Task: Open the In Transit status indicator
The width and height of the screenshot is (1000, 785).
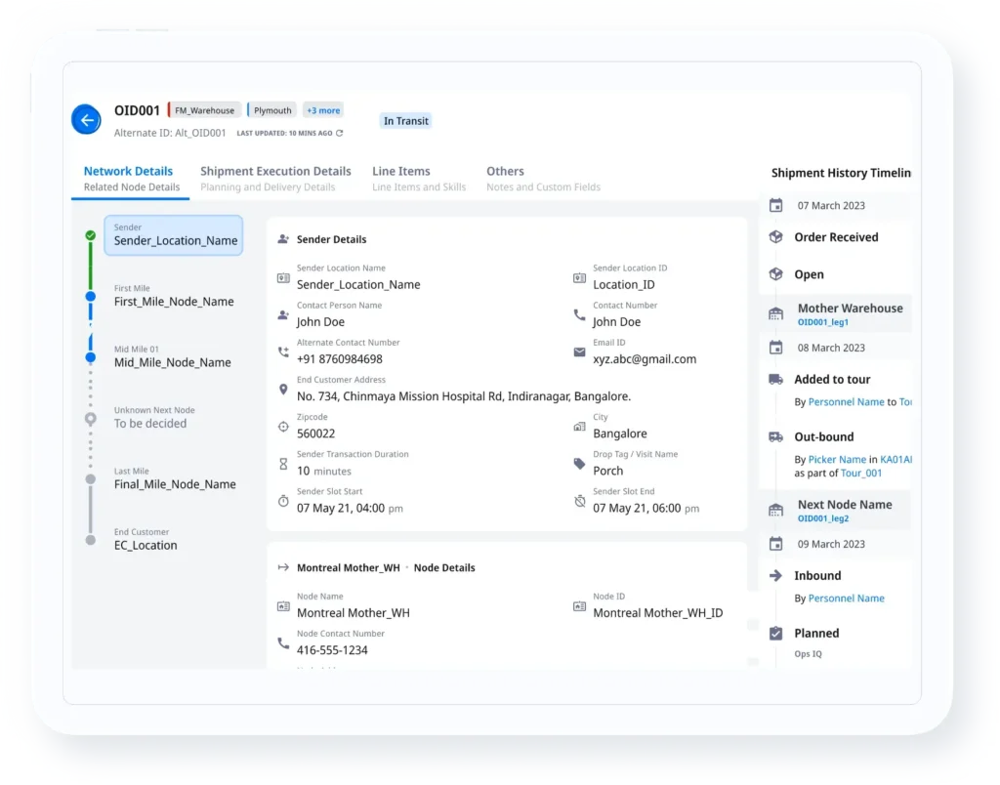Action: tap(405, 120)
